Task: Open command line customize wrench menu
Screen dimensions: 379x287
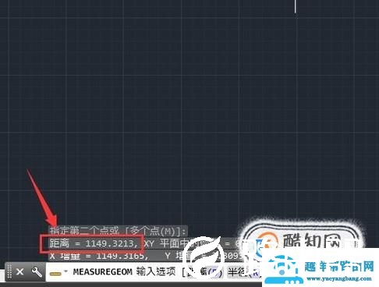Action: click(37, 272)
